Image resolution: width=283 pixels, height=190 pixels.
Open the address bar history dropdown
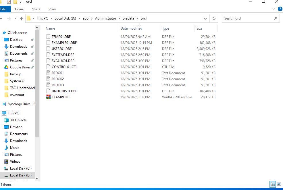(205, 18)
